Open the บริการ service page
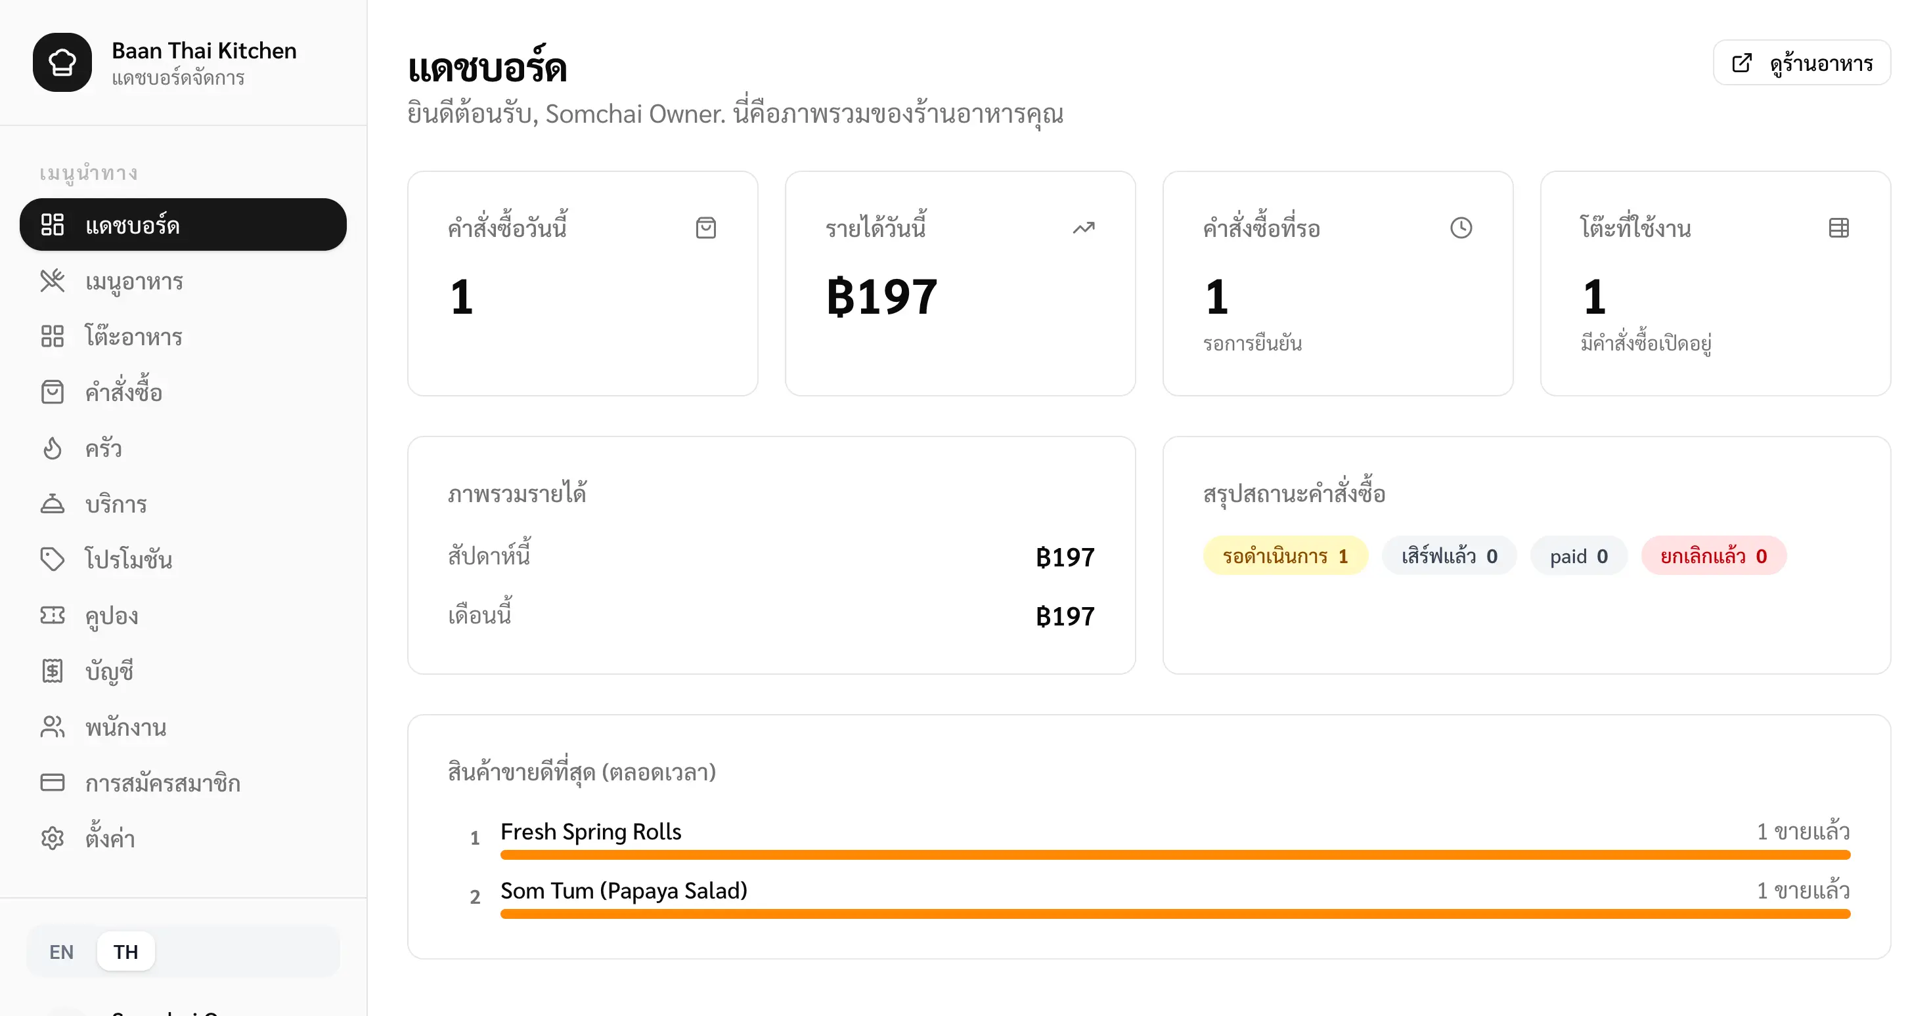Screen dimensions: 1931x1016 183,503
